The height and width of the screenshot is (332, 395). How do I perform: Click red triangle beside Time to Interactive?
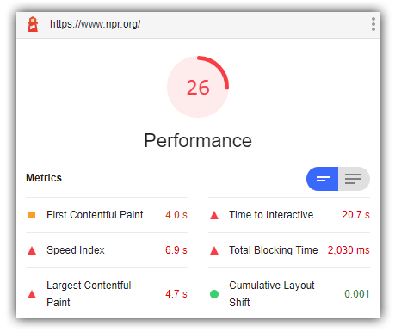click(214, 215)
